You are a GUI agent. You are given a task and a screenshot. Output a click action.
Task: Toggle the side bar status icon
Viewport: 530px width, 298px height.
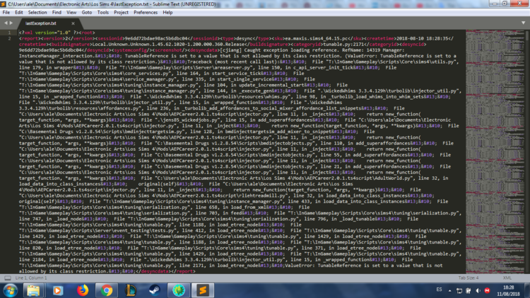click(x=8, y=278)
